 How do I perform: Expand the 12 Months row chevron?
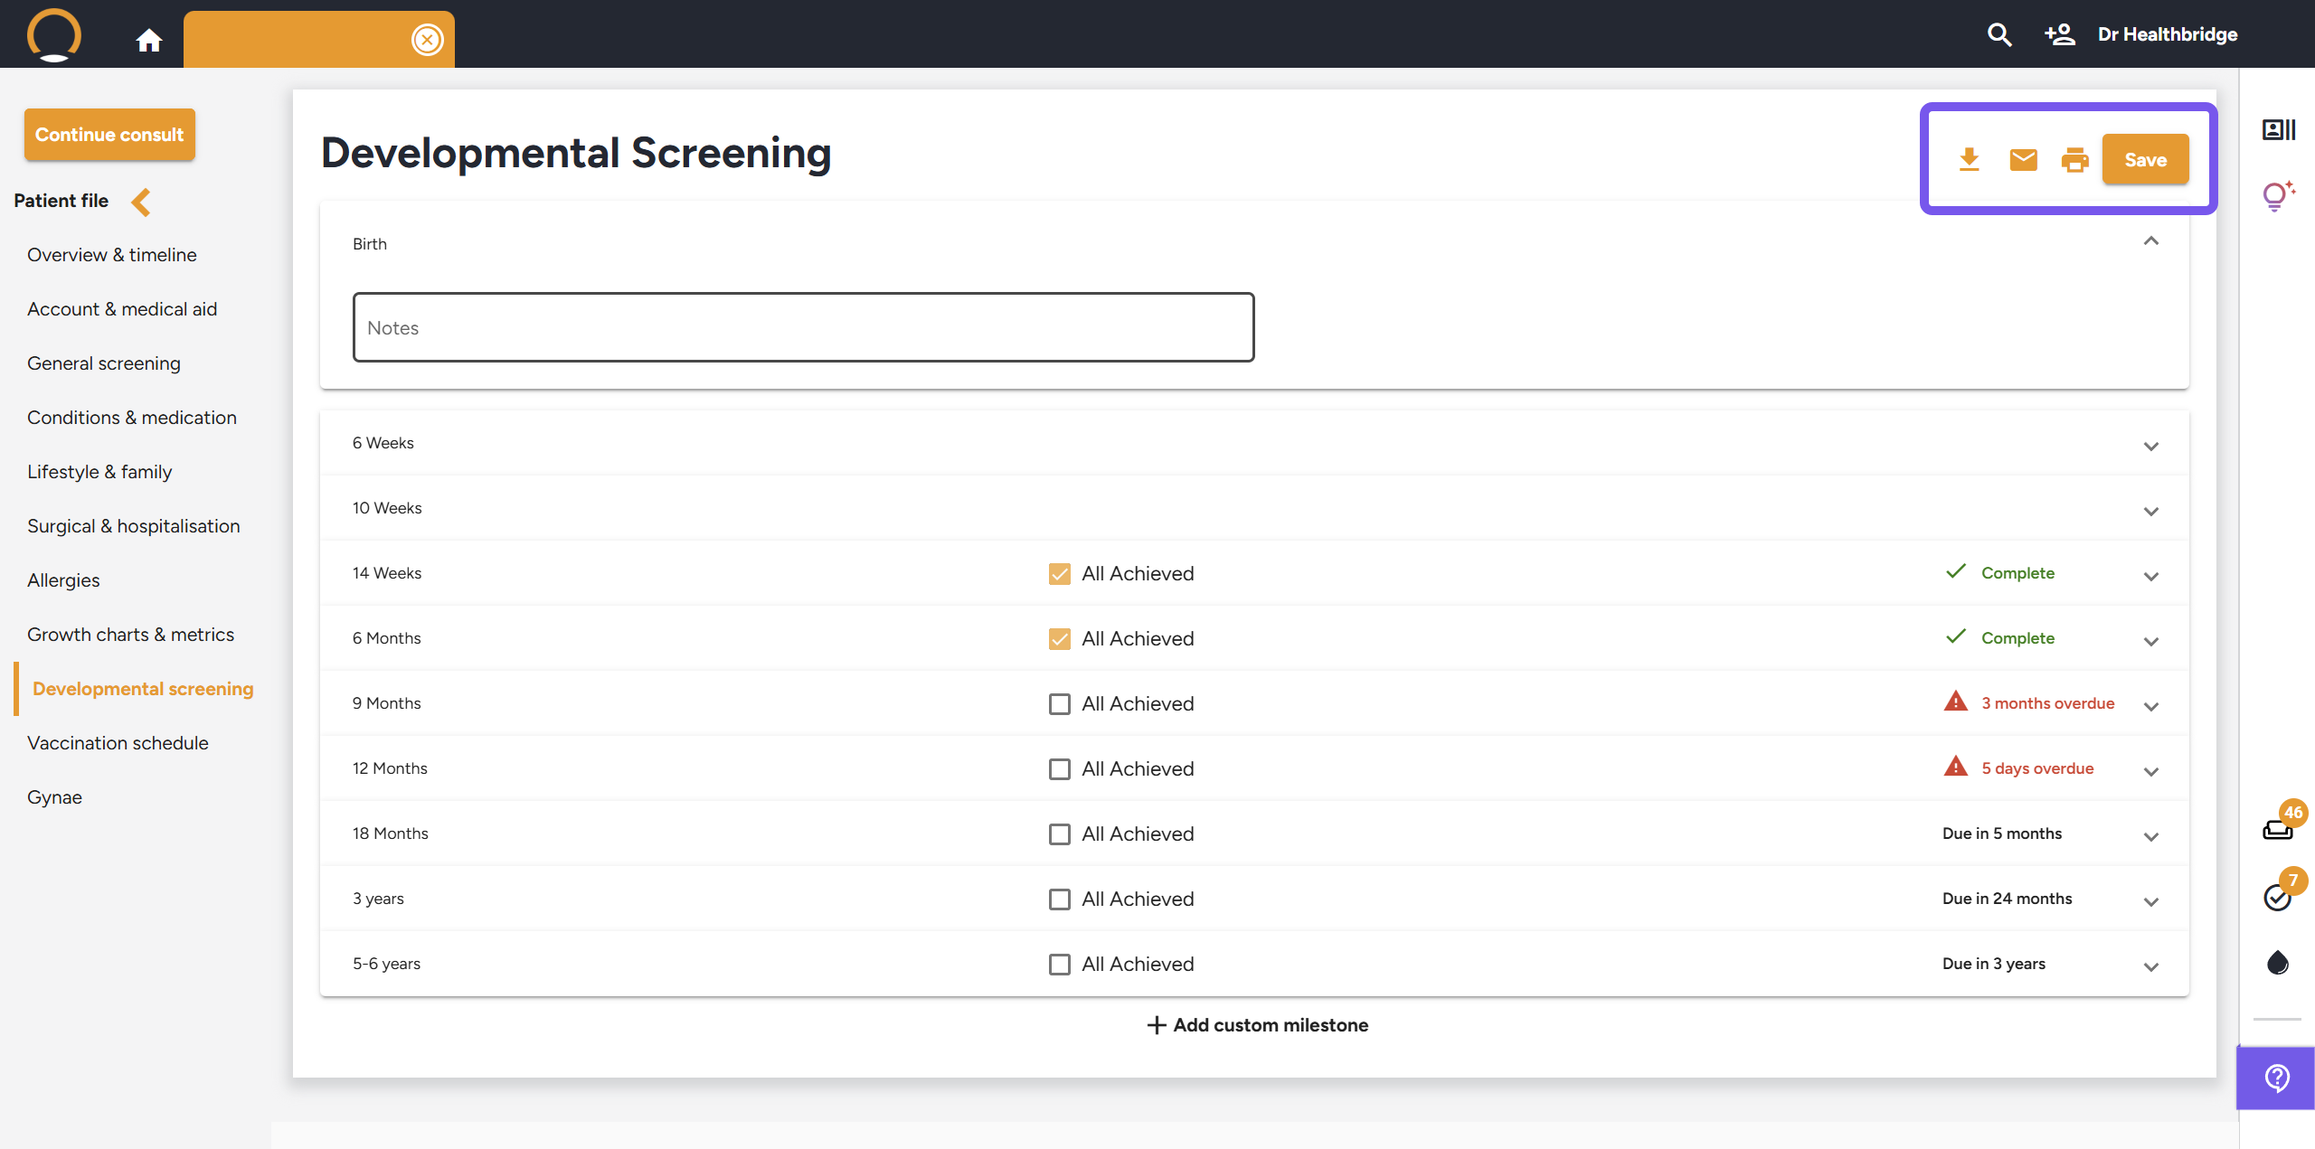[2150, 771]
